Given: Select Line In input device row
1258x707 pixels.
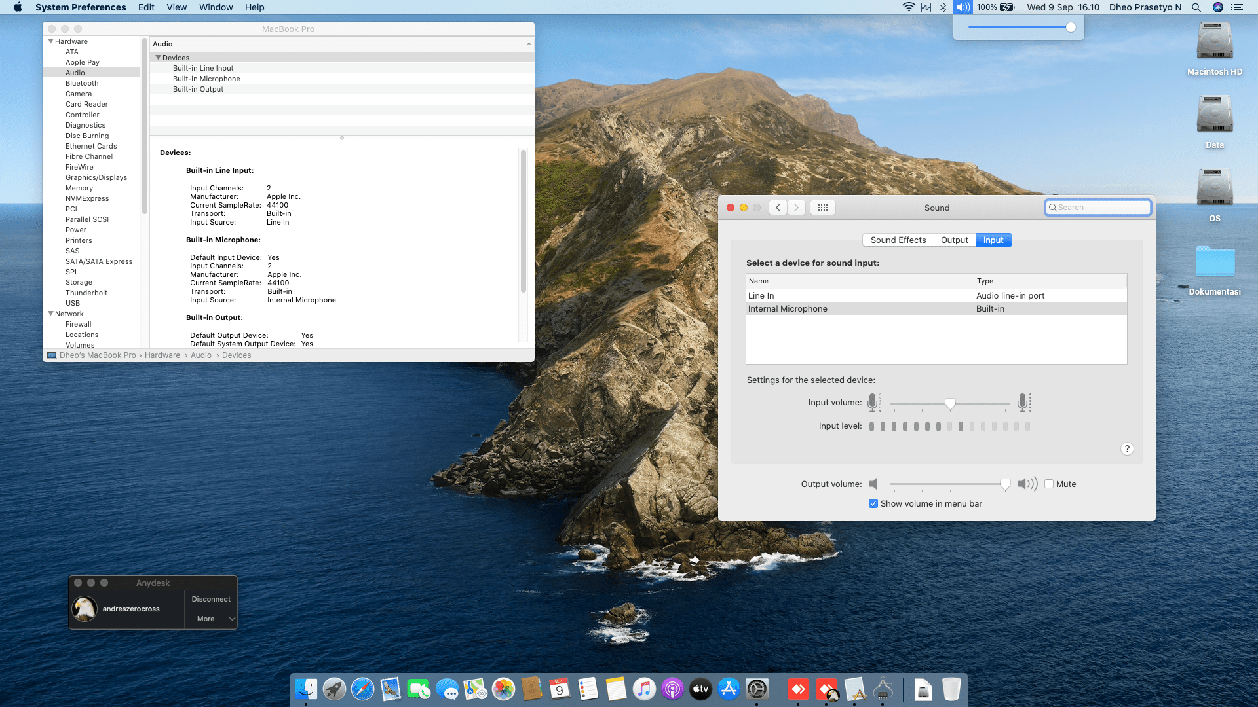Looking at the screenshot, I should (x=936, y=295).
